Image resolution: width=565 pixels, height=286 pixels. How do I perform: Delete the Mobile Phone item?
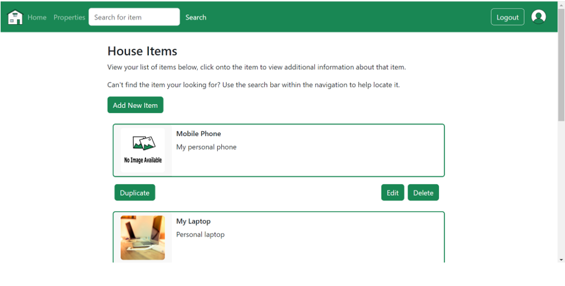point(423,193)
